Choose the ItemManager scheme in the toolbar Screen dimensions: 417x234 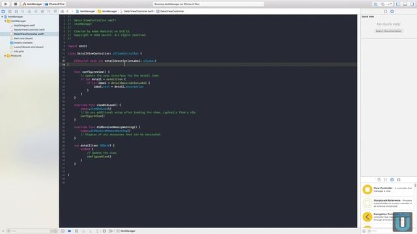[x=32, y=5]
